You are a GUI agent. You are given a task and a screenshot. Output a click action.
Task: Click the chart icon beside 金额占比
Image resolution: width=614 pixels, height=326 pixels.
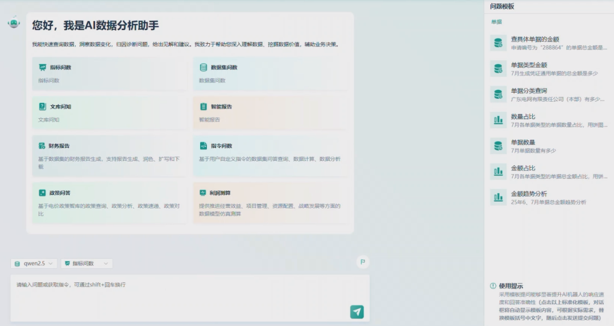tap(498, 172)
